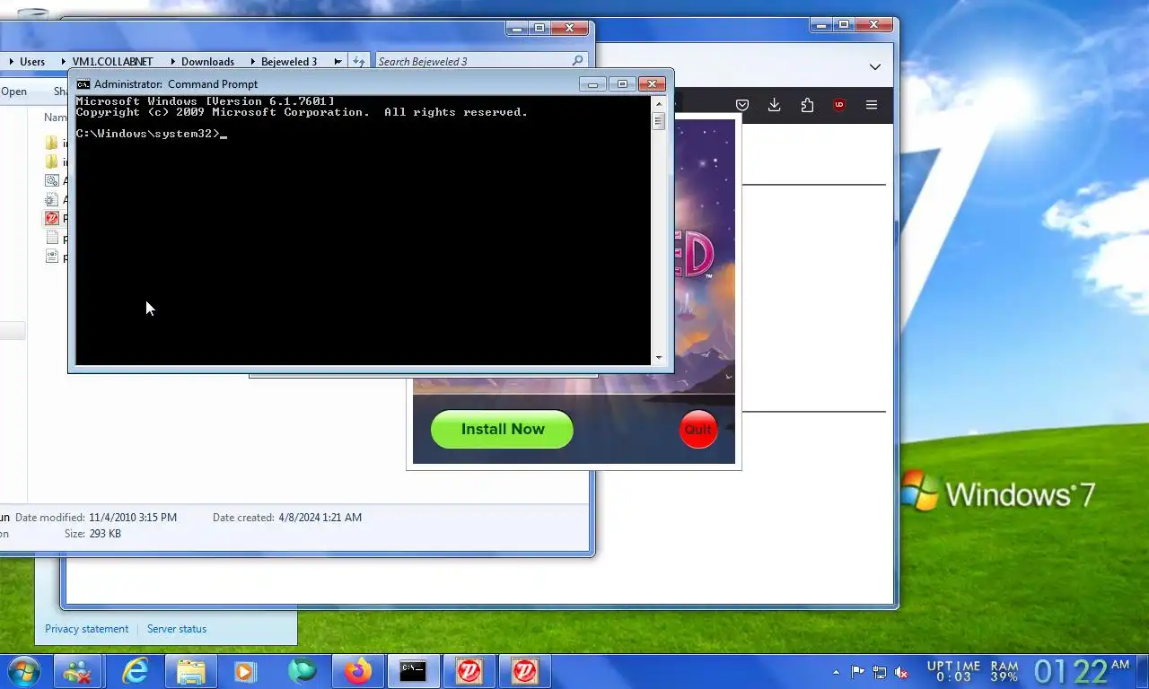Open the Privacy statement link

(x=86, y=629)
